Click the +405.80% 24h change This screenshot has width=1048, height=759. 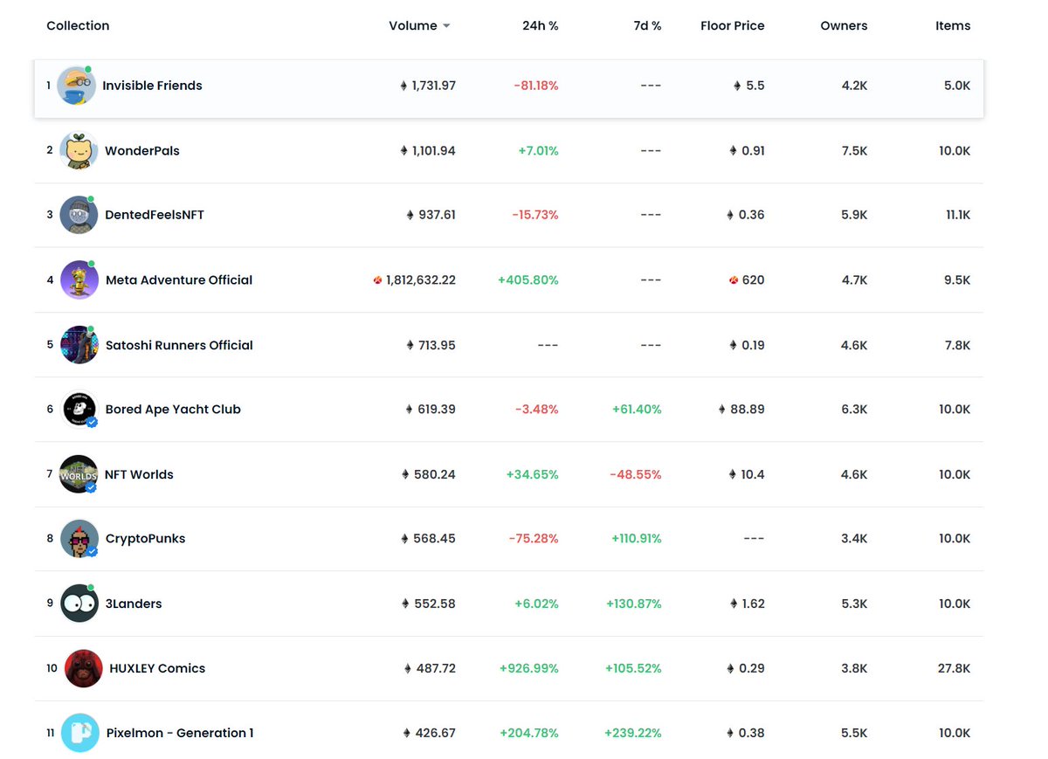[528, 279]
